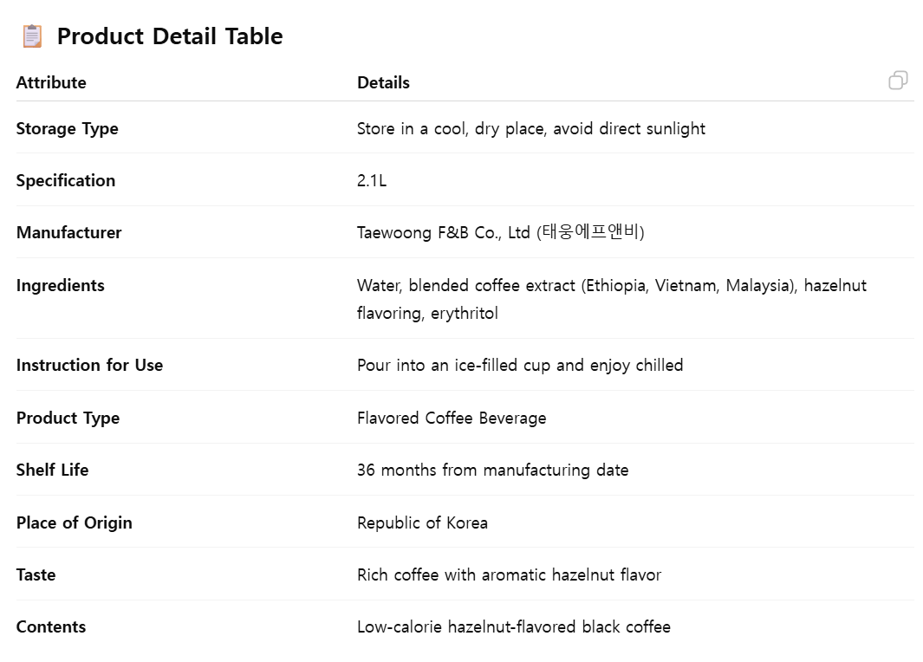Select the Instruction for Use label

[89, 365]
